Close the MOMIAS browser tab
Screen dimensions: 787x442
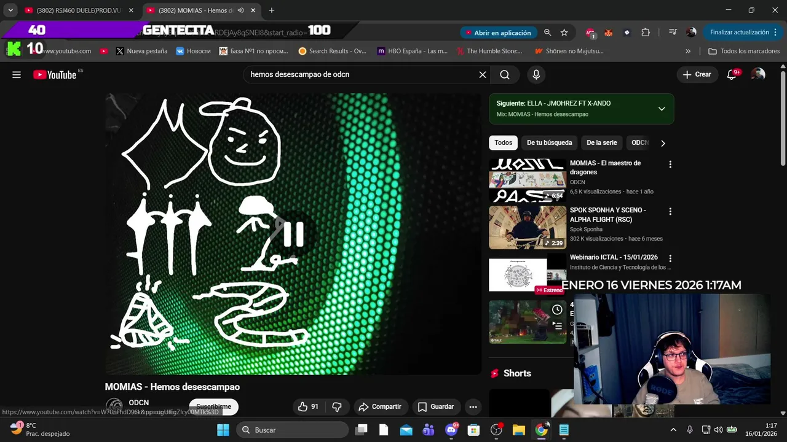[253, 10]
